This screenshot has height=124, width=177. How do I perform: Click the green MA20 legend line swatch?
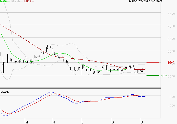(x=9, y=2)
